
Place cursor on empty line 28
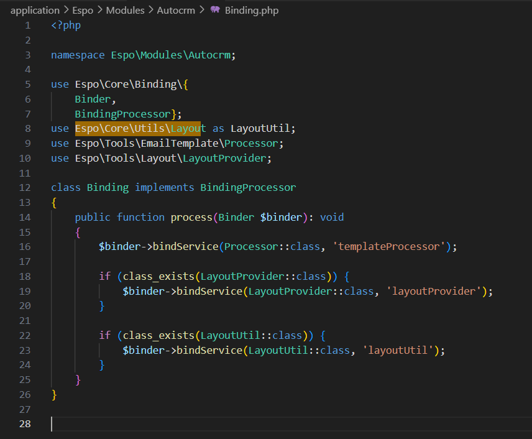coord(186,424)
